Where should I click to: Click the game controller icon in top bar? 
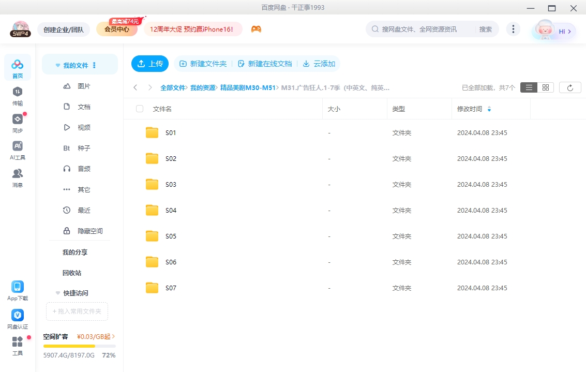pos(256,29)
